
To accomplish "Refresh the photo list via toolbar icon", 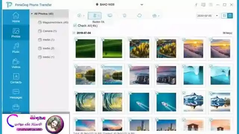I will click(139, 16).
